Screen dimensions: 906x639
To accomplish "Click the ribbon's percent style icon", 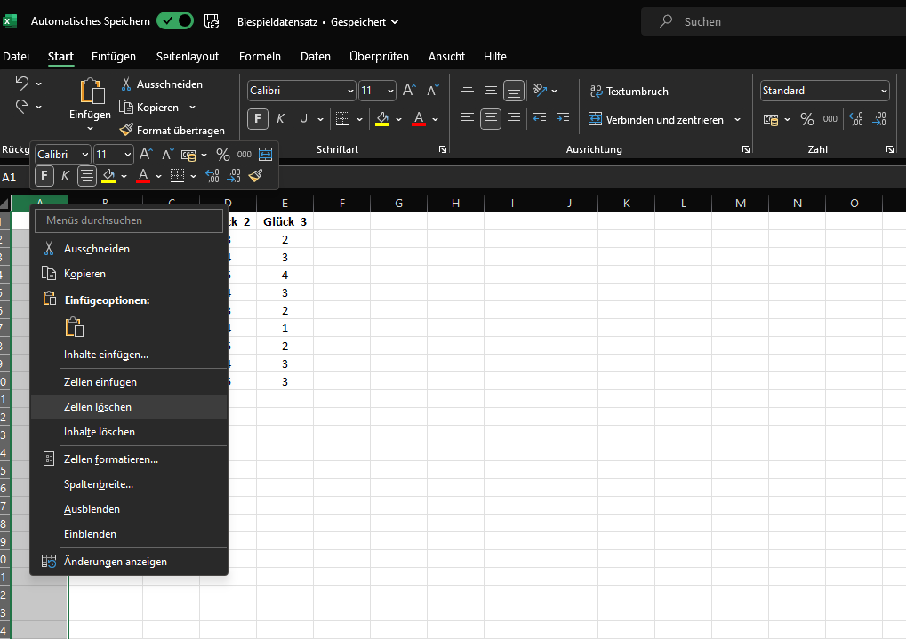I will point(806,119).
